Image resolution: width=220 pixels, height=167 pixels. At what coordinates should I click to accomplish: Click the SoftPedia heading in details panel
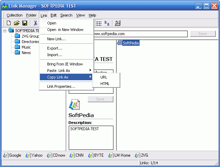click(81, 115)
